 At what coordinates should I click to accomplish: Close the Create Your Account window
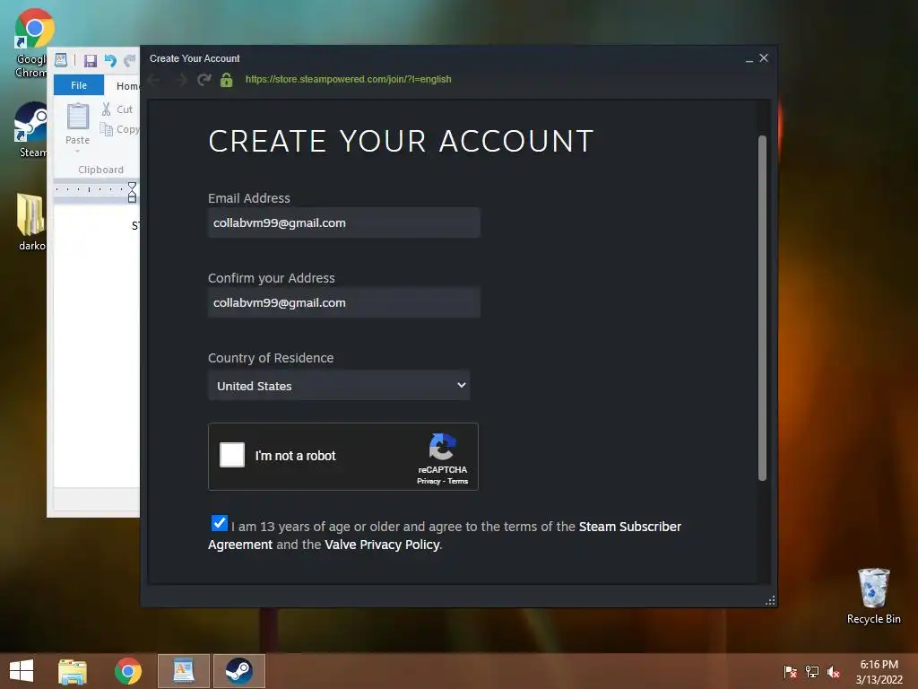pyautogui.click(x=764, y=58)
